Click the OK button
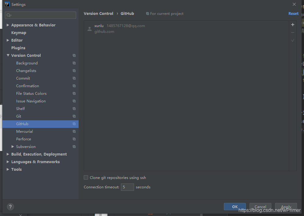The width and height of the screenshot is (304, 216). (235, 207)
